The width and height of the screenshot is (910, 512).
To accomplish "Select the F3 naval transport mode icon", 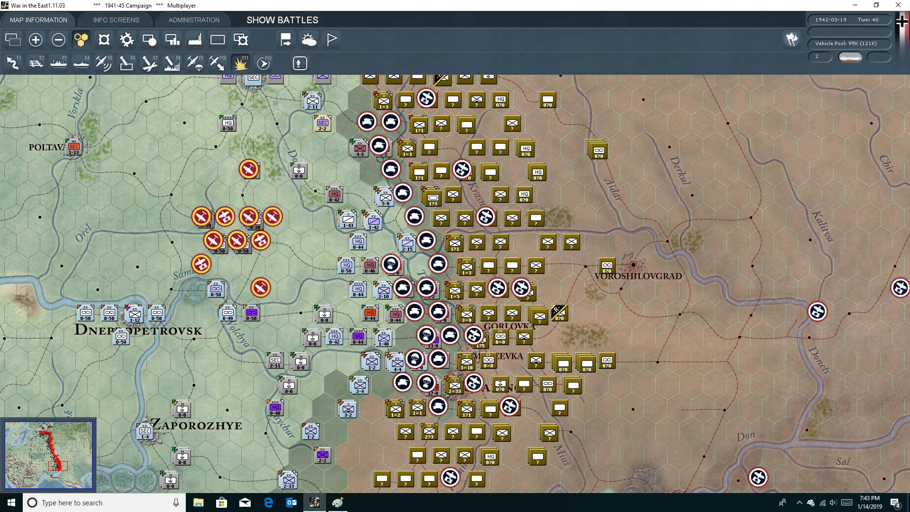I will [58, 63].
